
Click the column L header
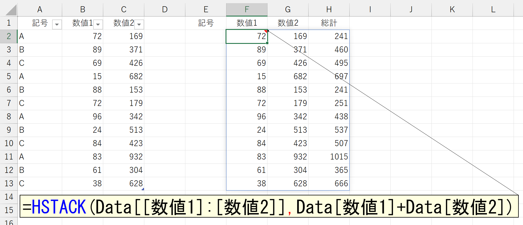click(493, 9)
